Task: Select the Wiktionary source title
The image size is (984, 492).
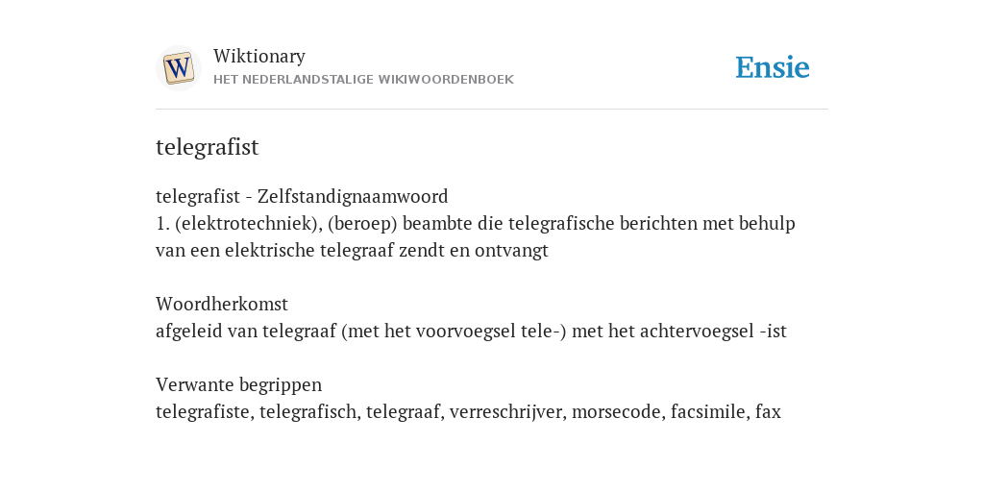Action: point(259,57)
